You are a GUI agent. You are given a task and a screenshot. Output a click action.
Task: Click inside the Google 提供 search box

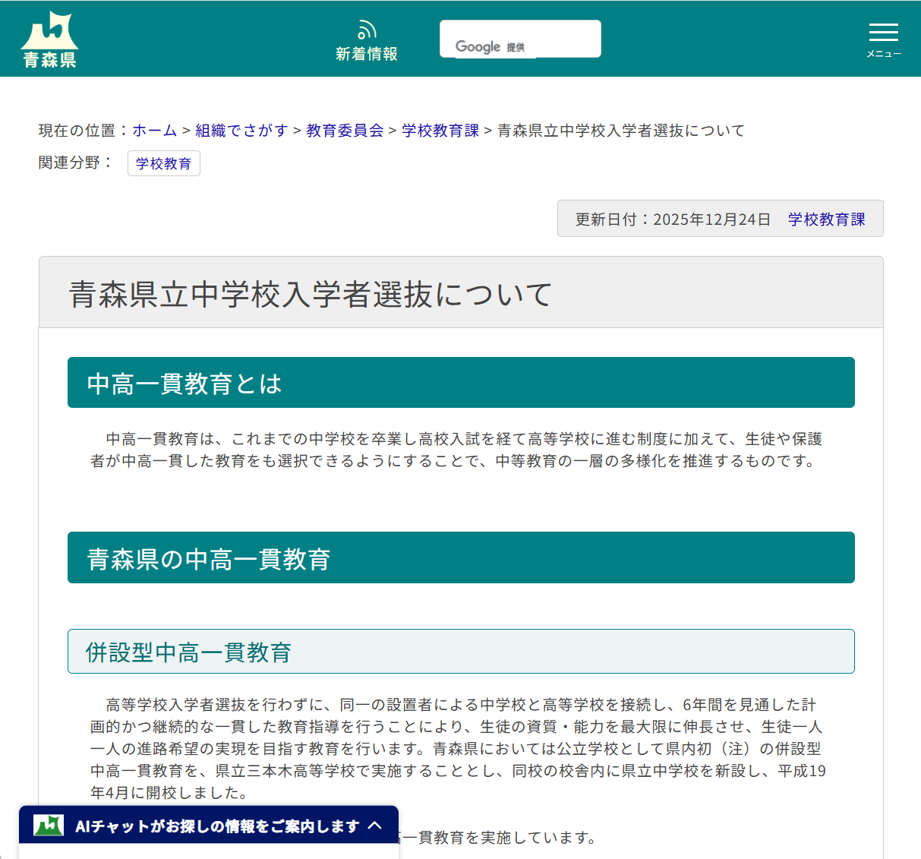(520, 38)
